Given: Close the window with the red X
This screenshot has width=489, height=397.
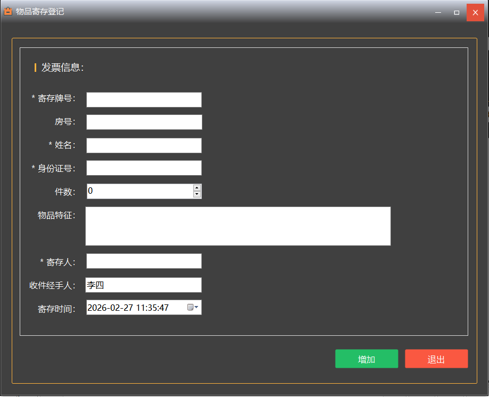Looking at the screenshot, I should tap(475, 12).
